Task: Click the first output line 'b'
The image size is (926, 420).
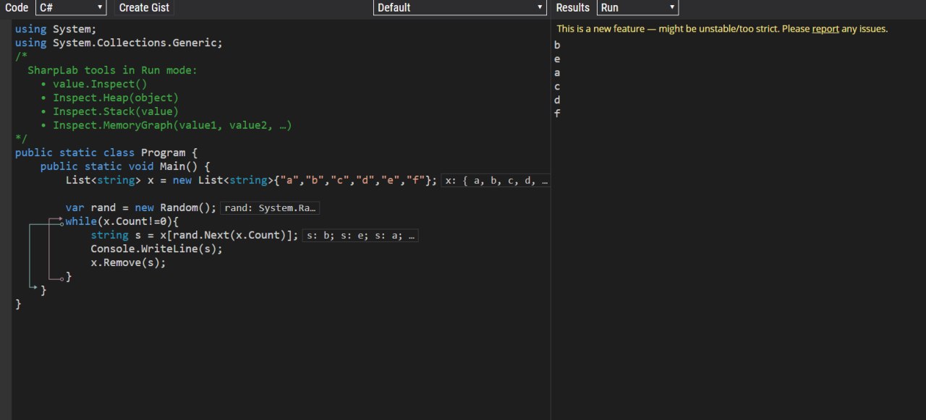Action: pyautogui.click(x=557, y=45)
